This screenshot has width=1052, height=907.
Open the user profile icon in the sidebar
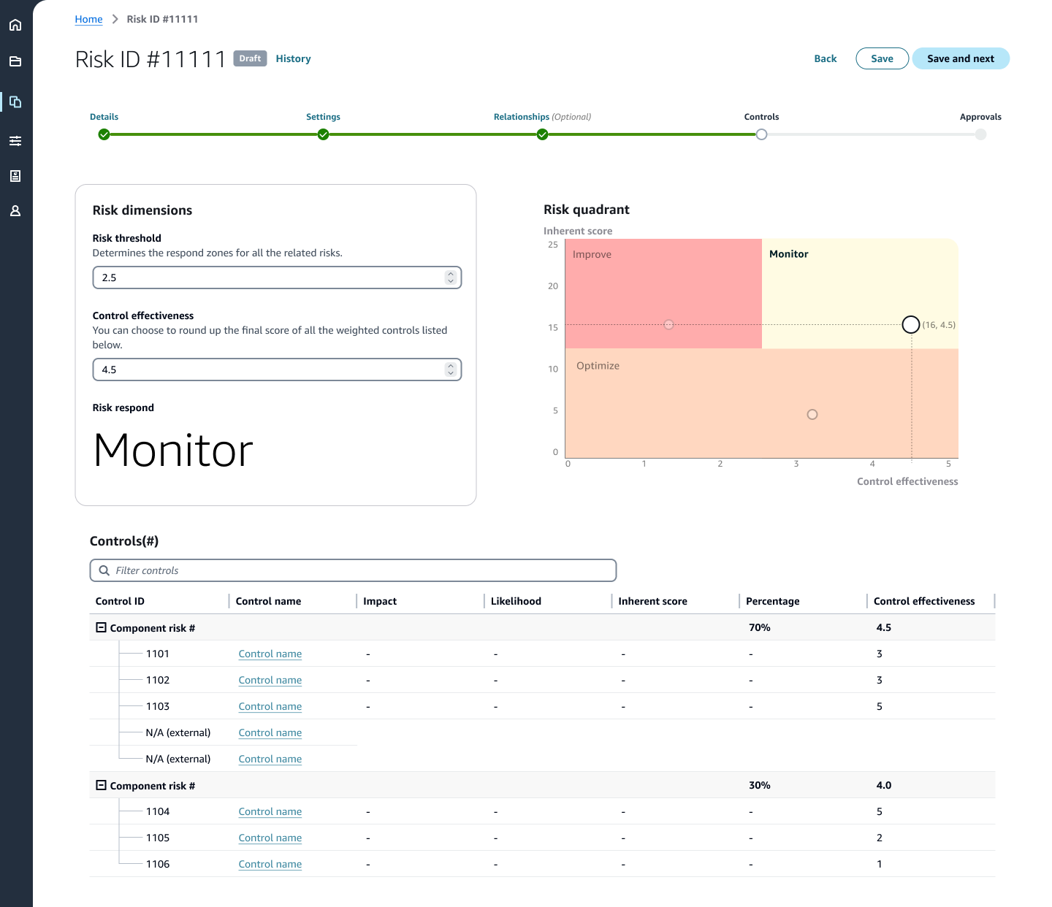pyautogui.click(x=15, y=211)
